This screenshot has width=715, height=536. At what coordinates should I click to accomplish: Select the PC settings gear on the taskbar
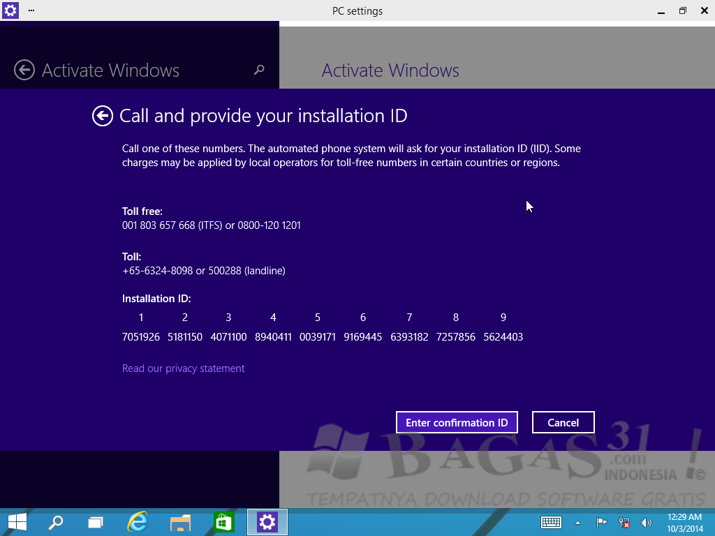(x=267, y=522)
